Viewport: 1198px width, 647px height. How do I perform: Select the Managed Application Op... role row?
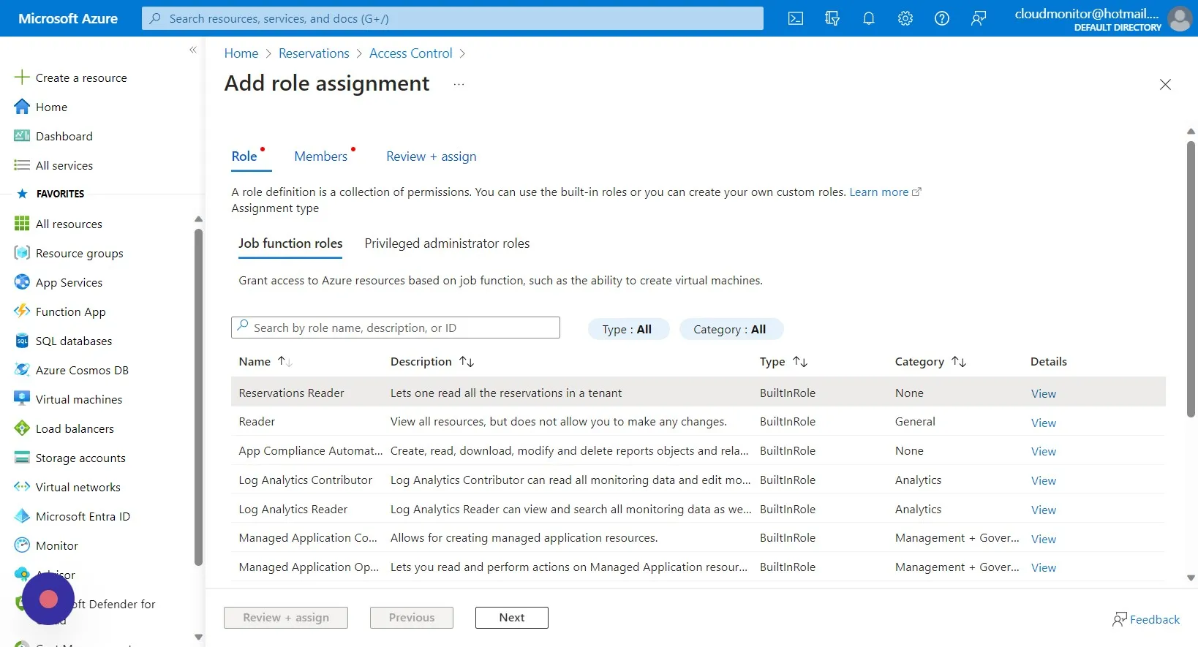click(698, 567)
